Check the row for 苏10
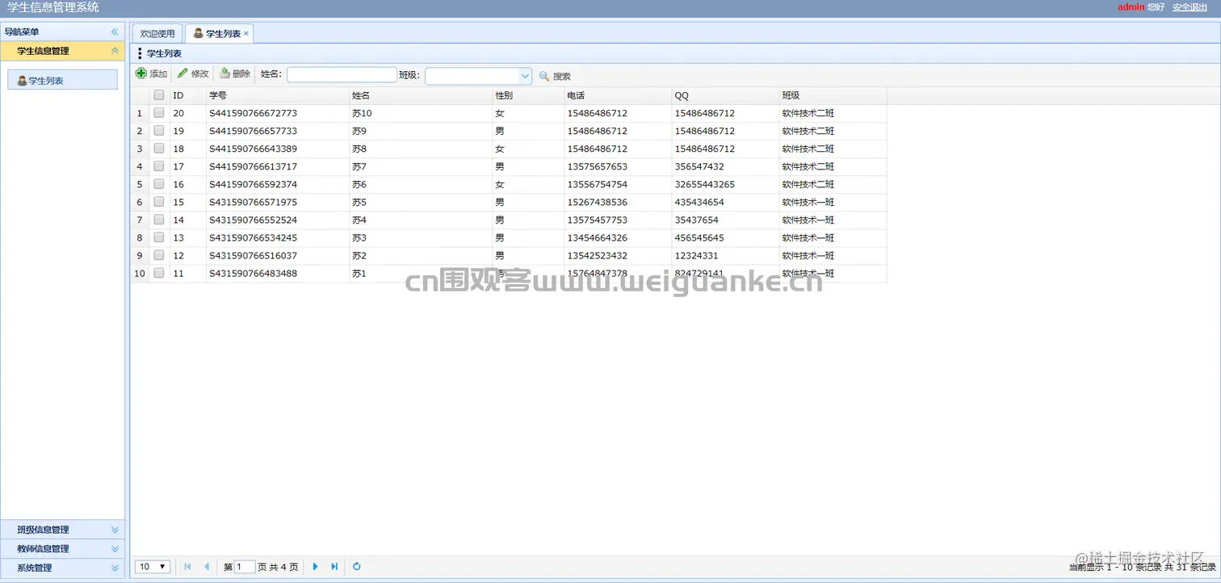Viewport: 1221px width, 583px height. pyautogui.click(x=159, y=113)
